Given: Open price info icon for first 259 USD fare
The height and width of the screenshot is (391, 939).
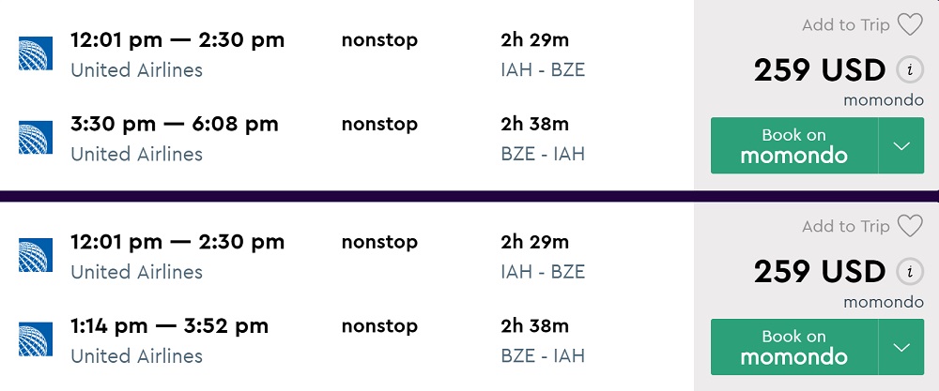Looking at the screenshot, I should [908, 70].
